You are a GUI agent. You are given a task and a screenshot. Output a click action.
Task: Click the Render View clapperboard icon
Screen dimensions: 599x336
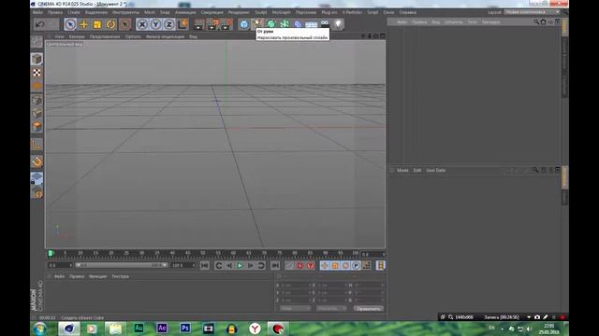[198, 24]
